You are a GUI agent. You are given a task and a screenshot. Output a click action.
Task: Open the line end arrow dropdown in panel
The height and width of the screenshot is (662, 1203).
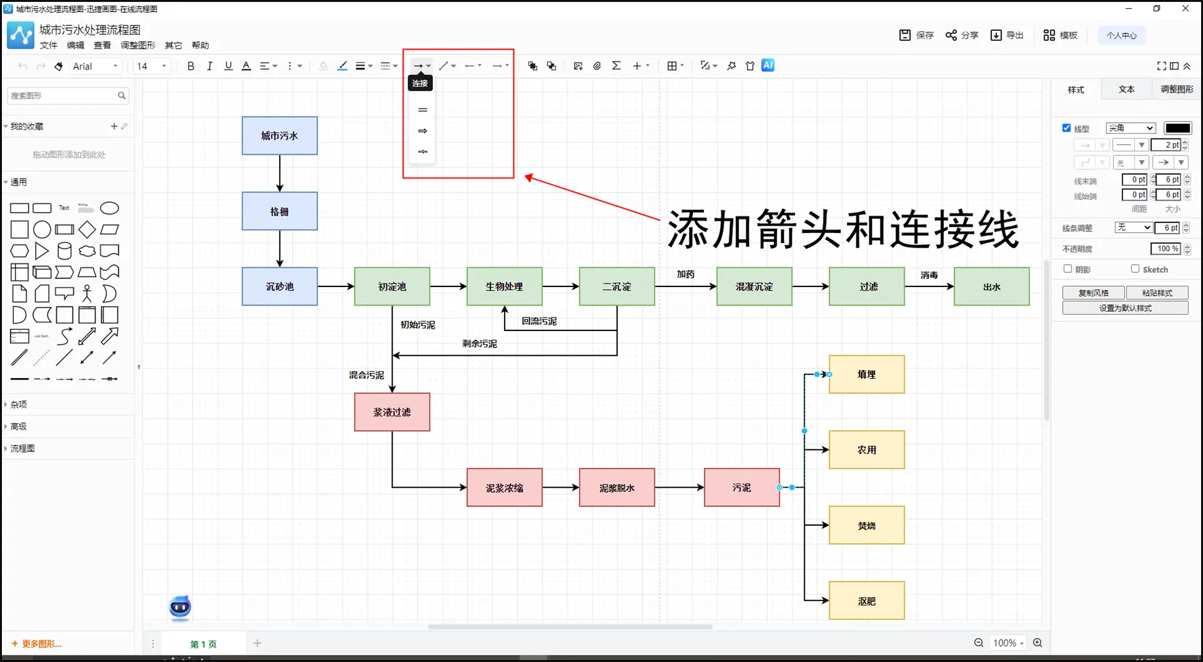coord(1170,162)
